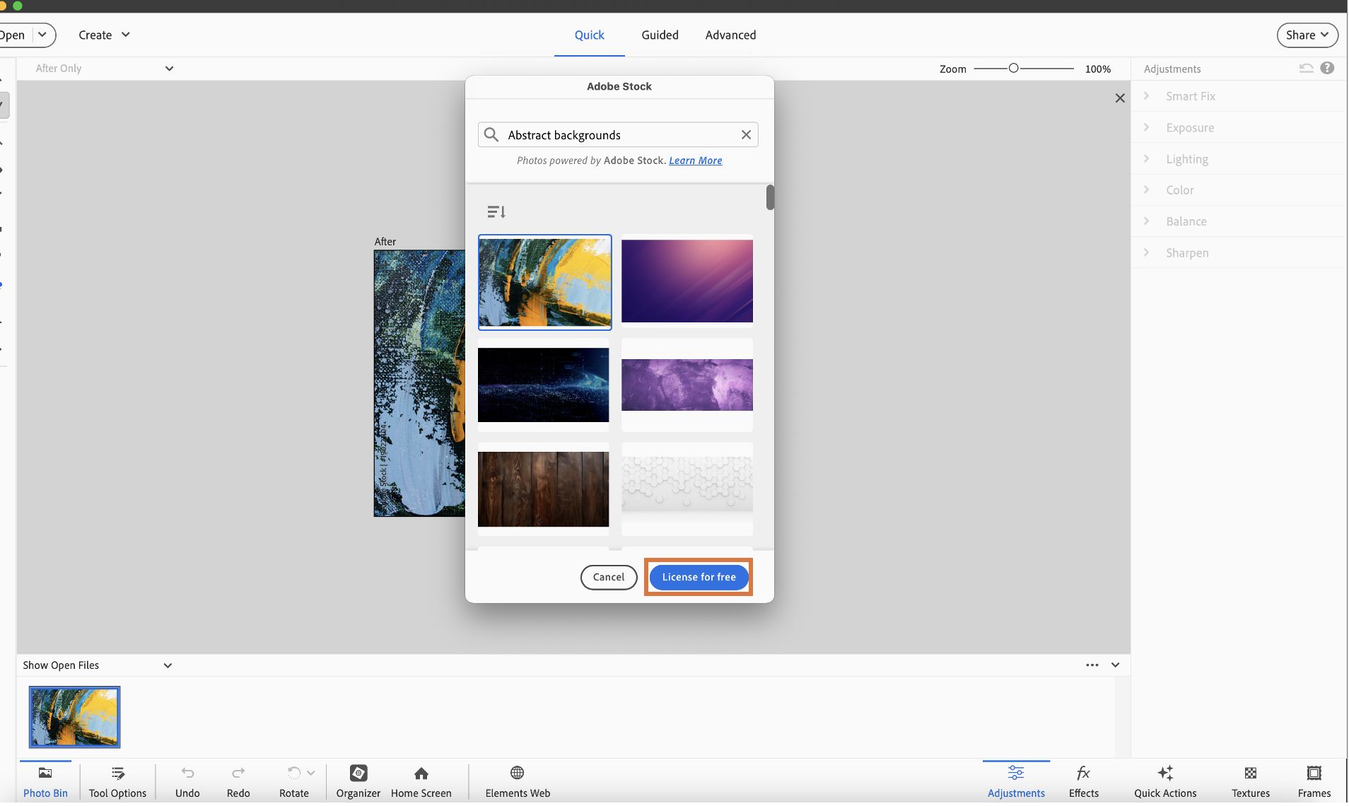Open the Effects panel
The image size is (1349, 806).
click(1083, 781)
